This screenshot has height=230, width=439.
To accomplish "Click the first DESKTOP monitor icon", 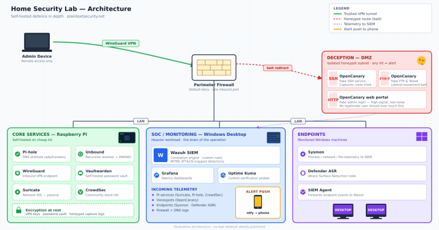I will point(343,211).
